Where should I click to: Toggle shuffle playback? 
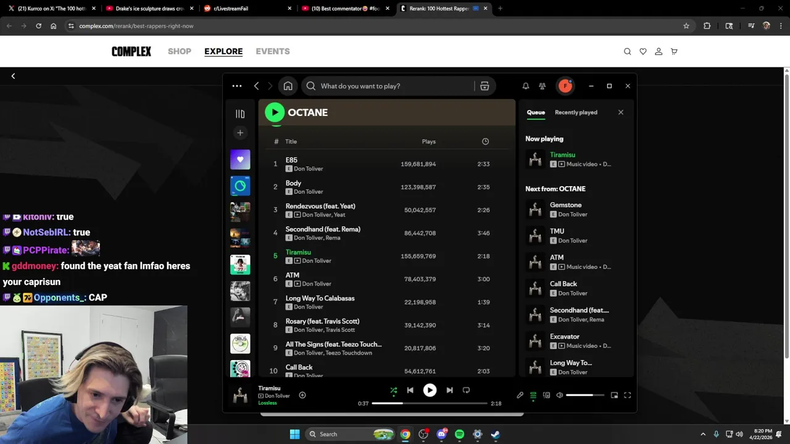pos(394,390)
